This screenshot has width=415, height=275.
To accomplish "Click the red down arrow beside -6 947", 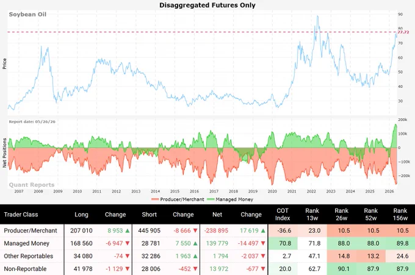I will [x=128, y=243].
